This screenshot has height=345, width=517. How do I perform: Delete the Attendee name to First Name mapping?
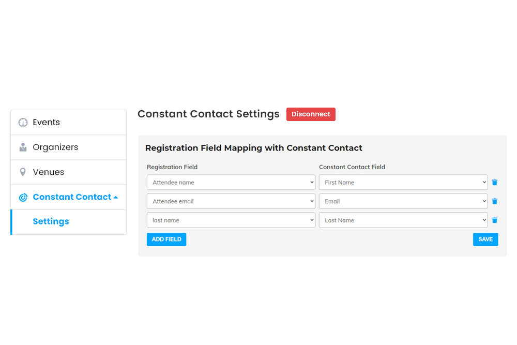coord(495,182)
